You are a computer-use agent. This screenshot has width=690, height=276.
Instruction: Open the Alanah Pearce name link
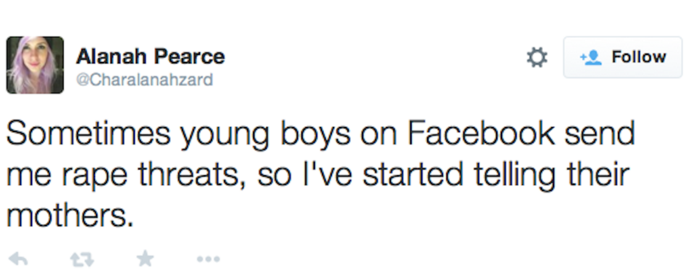pos(150,56)
